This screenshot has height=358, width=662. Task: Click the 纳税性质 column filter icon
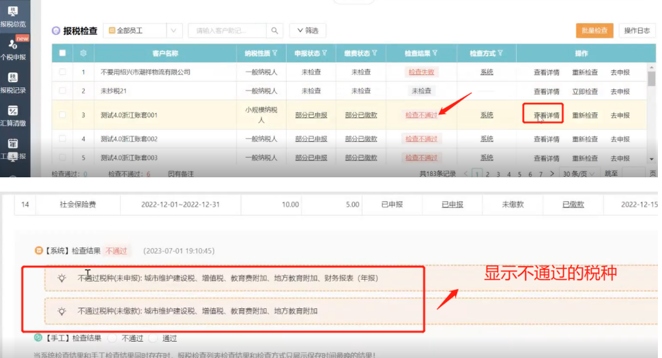pyautogui.click(x=274, y=53)
